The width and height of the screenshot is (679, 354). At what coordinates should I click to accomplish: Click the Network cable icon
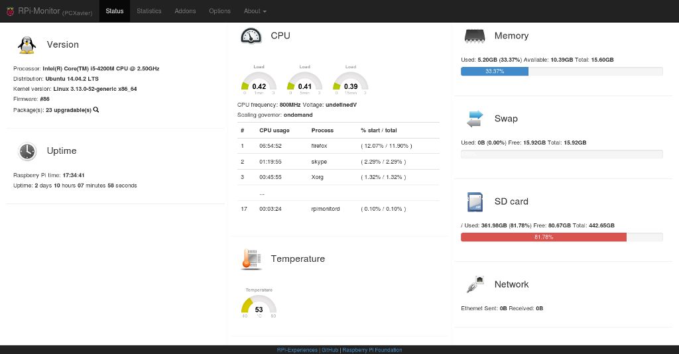[475, 284]
